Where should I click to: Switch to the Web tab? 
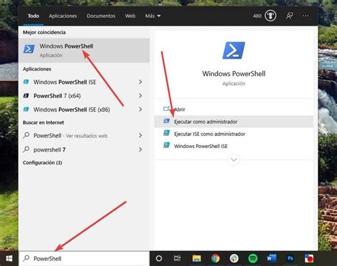tap(130, 16)
